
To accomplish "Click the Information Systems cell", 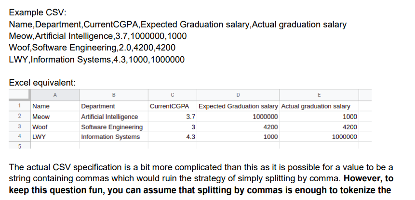I will tap(114, 137).
